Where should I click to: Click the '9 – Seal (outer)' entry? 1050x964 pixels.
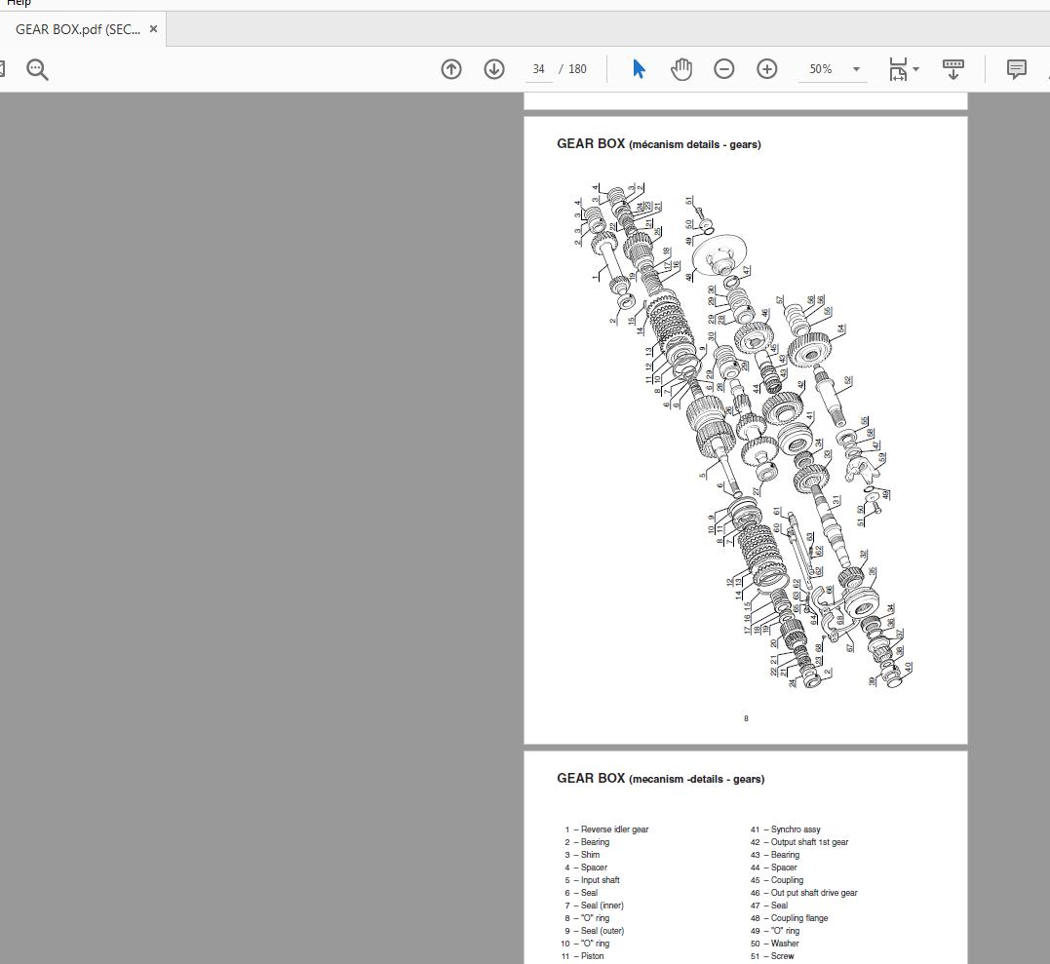[595, 931]
